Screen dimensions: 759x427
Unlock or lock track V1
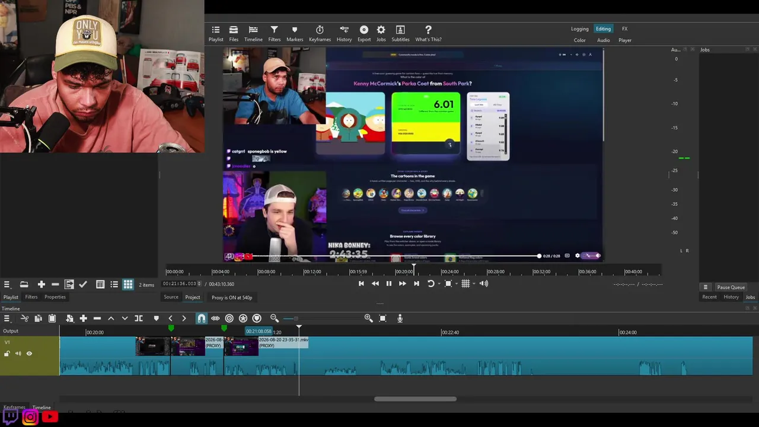pyautogui.click(x=7, y=353)
